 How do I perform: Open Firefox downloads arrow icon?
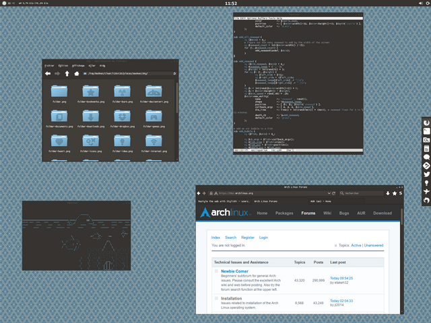(388, 193)
